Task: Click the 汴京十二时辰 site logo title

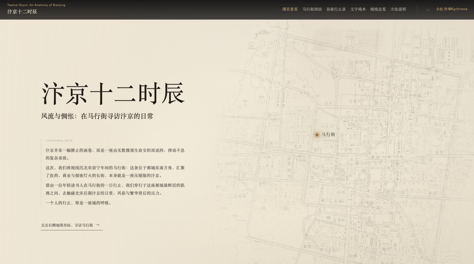Action: pyautogui.click(x=22, y=12)
